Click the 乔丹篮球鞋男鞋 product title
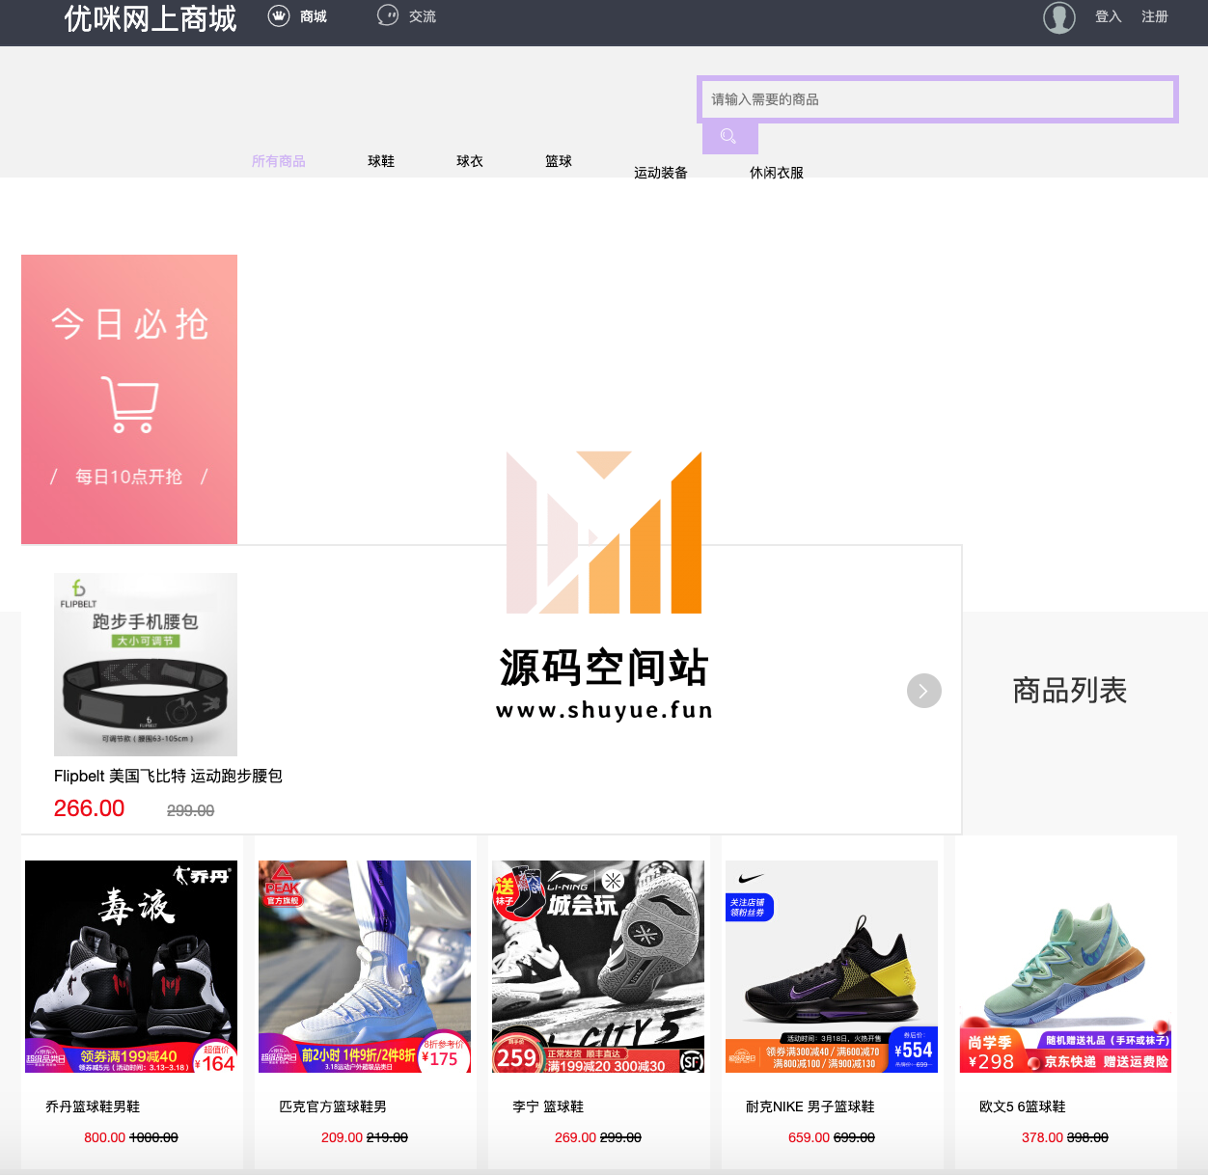This screenshot has height=1175, width=1208. tap(93, 1107)
